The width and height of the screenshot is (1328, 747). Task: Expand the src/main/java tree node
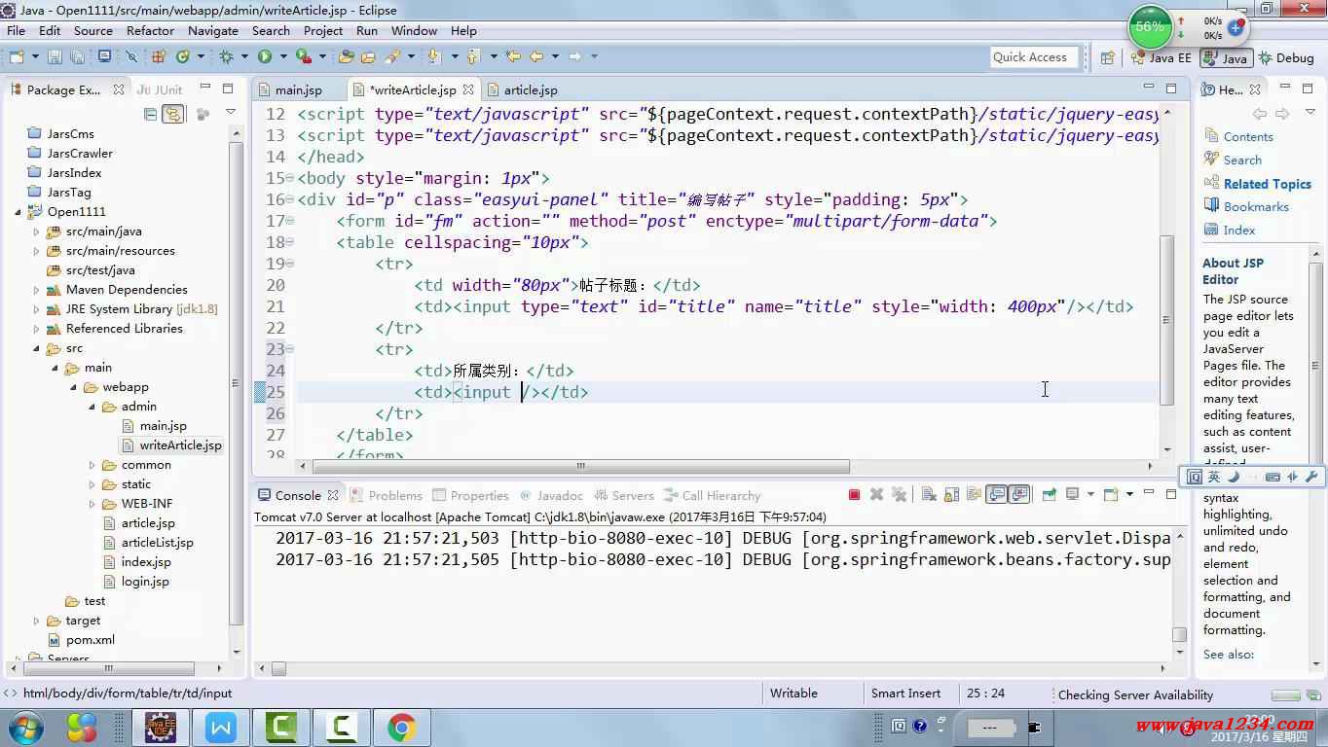(37, 231)
